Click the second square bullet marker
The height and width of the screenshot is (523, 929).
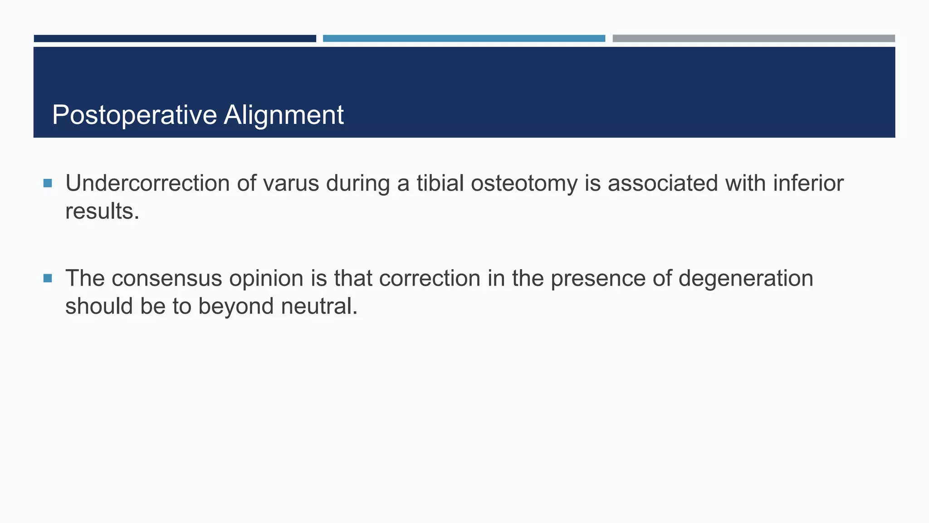(48, 278)
